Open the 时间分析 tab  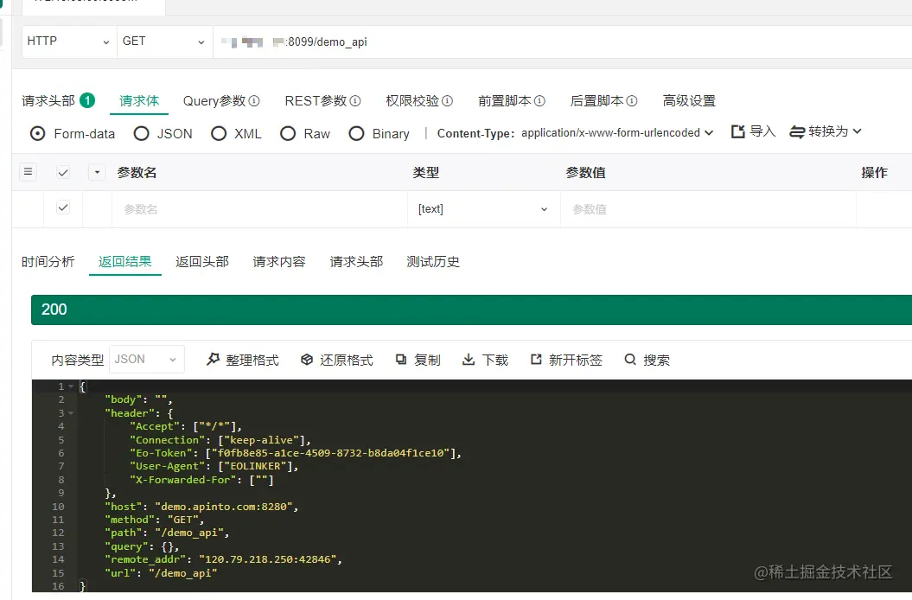(x=48, y=261)
